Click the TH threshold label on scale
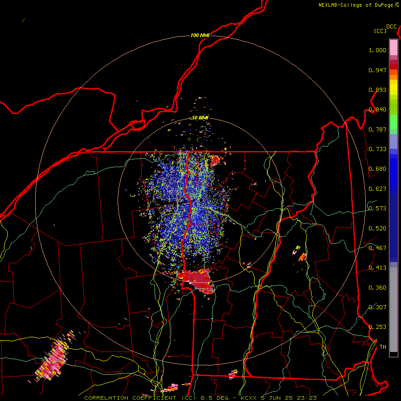 pos(383,347)
